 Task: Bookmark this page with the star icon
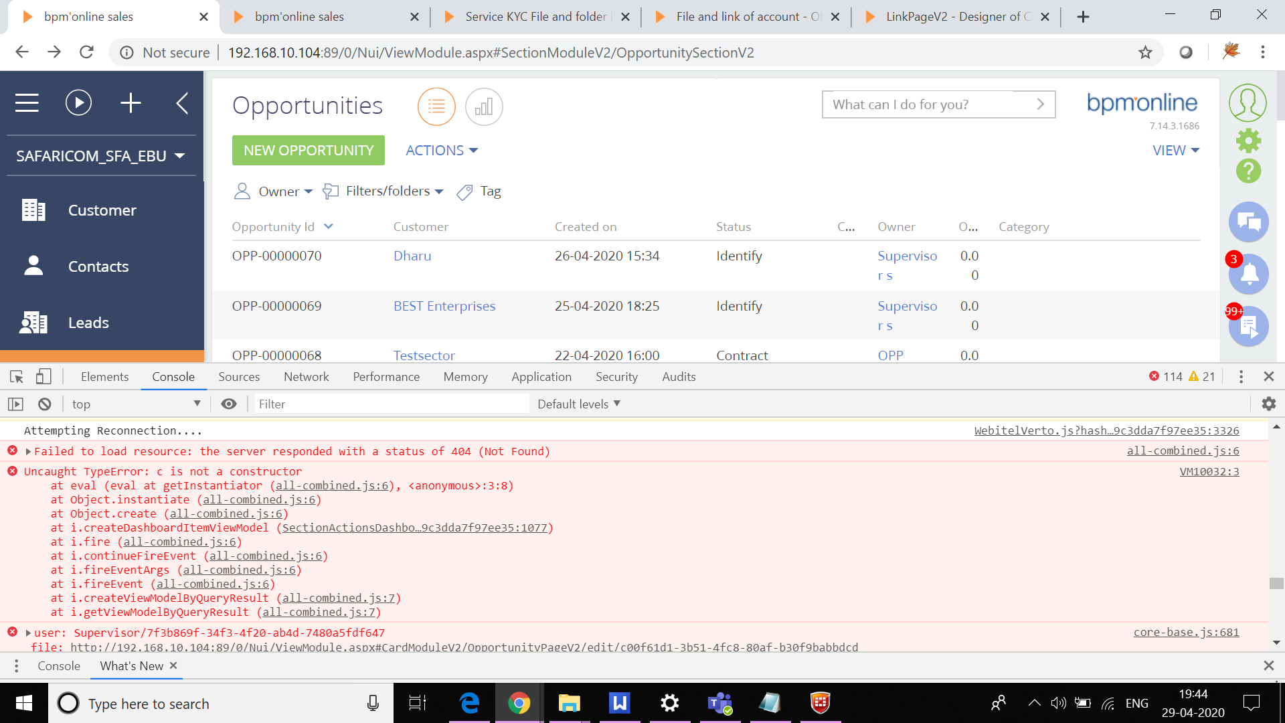1145,52
